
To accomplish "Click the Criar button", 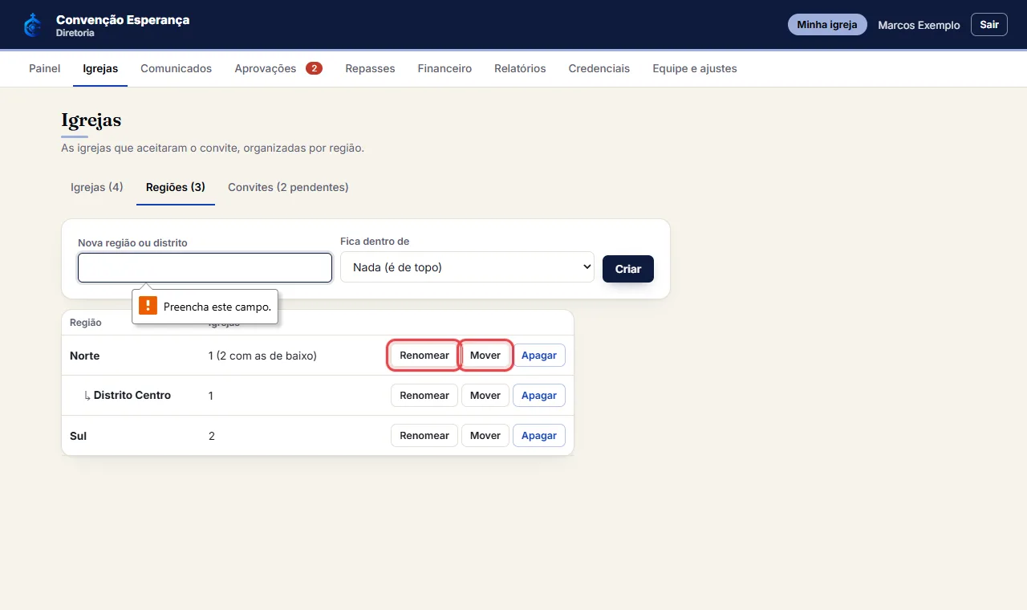I will coord(628,269).
